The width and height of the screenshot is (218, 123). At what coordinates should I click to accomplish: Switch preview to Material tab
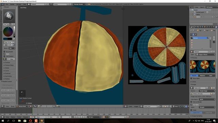pos(202,76)
